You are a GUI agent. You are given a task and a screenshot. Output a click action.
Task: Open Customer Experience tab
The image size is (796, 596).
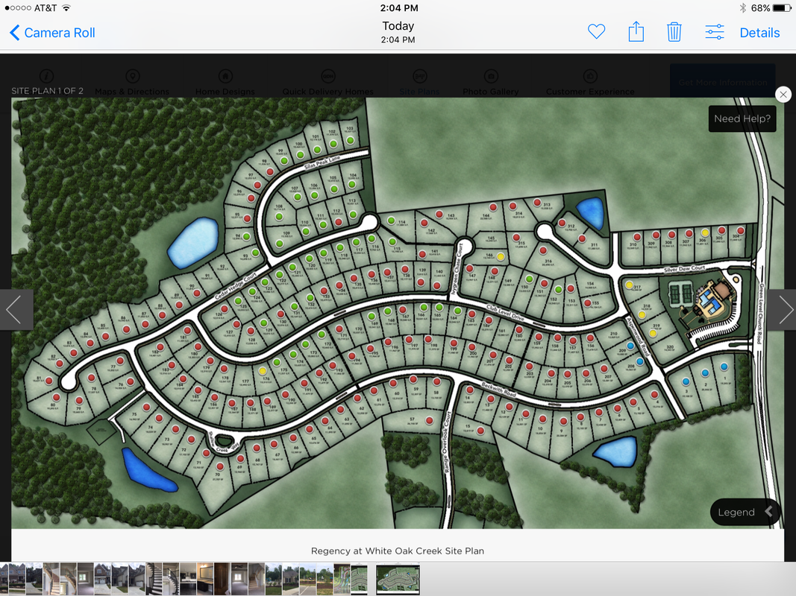(590, 83)
